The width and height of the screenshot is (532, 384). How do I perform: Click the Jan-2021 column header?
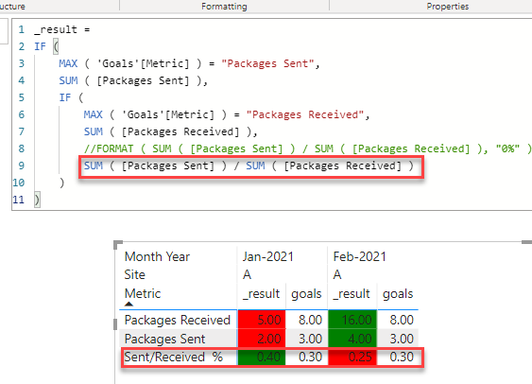[267, 256]
